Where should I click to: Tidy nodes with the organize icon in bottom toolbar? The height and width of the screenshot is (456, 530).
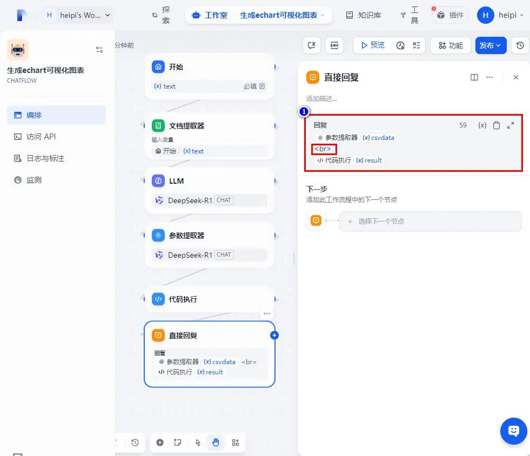tap(236, 442)
